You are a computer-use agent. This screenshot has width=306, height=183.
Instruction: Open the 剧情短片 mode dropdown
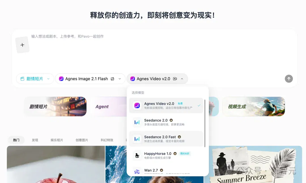(35, 79)
